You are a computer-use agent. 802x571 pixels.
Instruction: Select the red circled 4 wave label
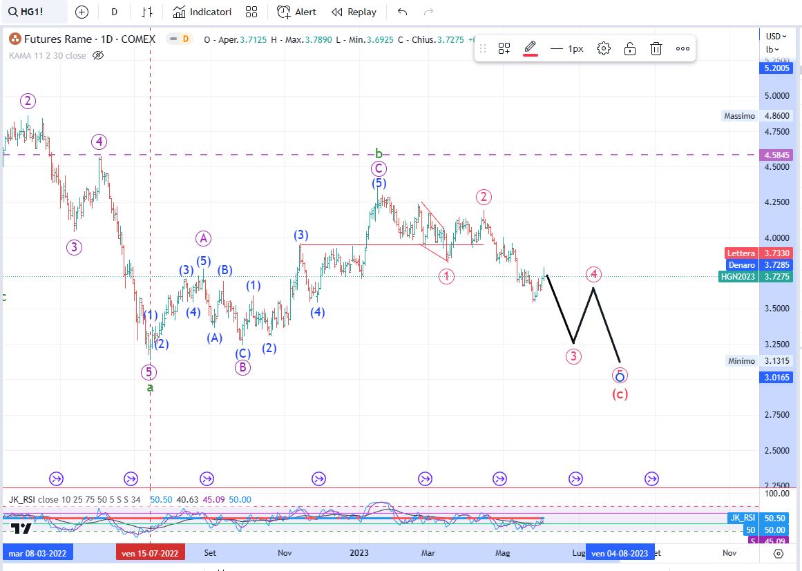[593, 275]
